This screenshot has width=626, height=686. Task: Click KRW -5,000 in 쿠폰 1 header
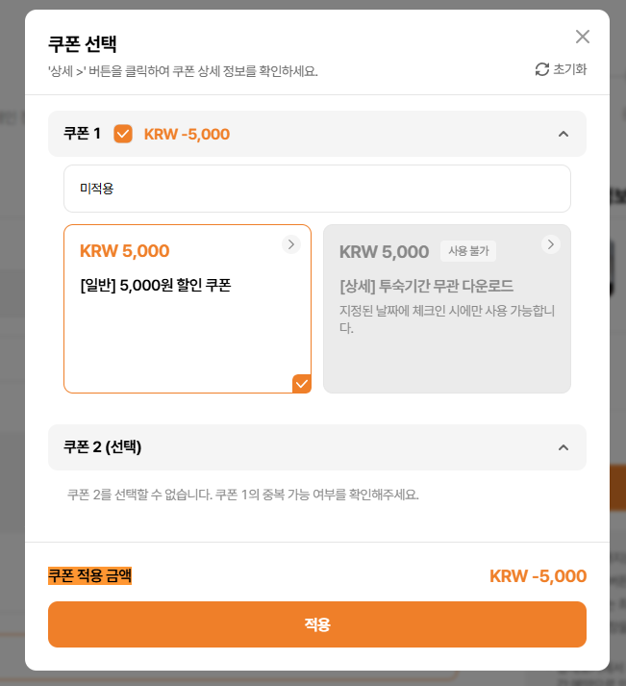(x=187, y=134)
